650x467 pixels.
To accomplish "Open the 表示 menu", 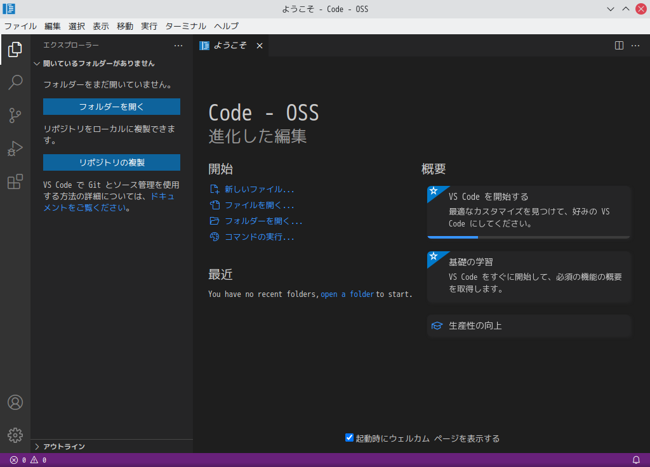I will [x=101, y=26].
